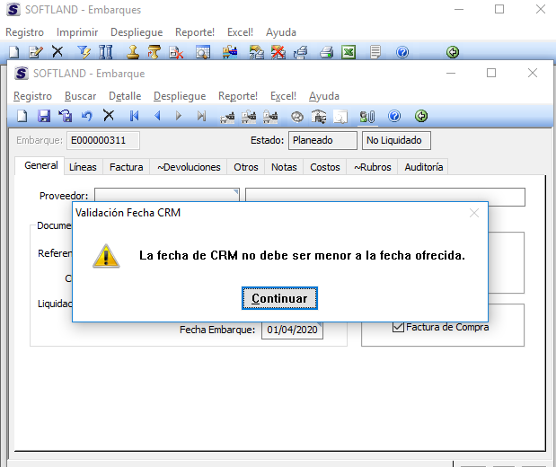
Task: Close the Validación Fecha CRM dialog
Action: coord(474,213)
